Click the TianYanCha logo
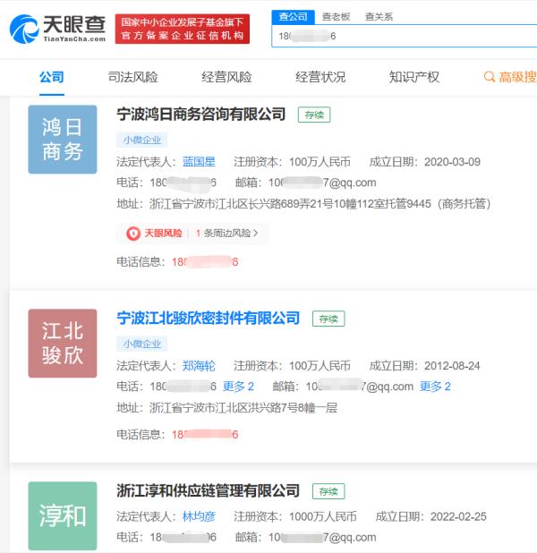 point(57,29)
